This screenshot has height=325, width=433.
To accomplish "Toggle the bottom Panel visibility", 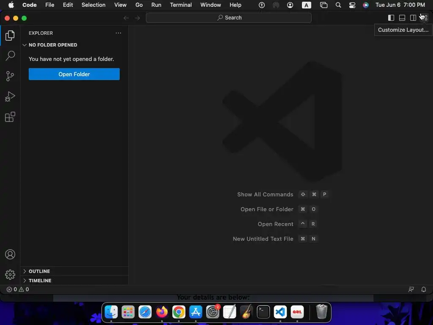I will (x=402, y=18).
